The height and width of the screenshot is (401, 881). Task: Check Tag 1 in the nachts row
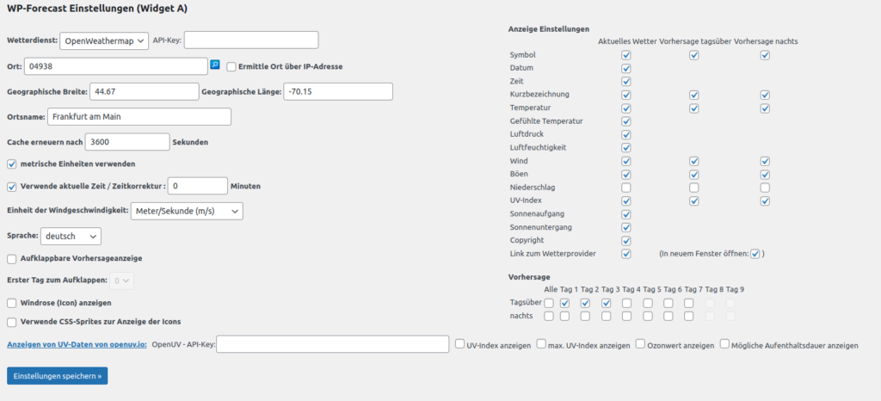[565, 316]
